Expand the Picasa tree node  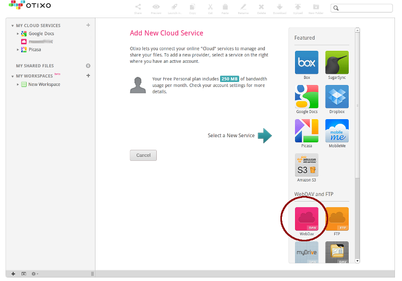(18, 50)
